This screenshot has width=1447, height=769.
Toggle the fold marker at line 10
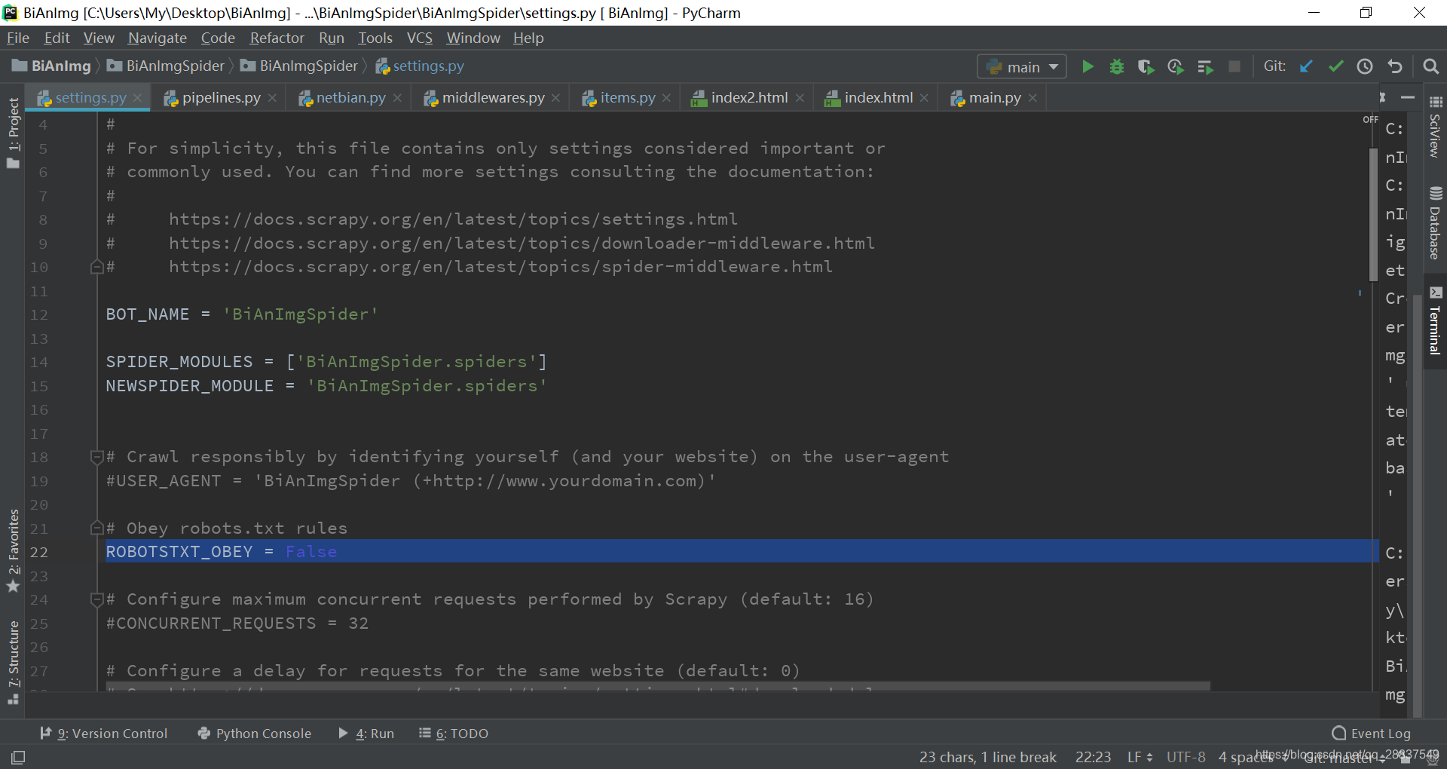click(96, 267)
